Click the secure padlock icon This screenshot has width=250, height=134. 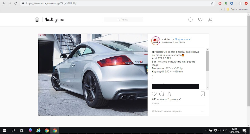pos(23,3)
